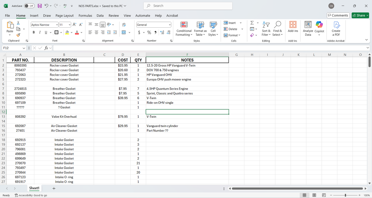Switch to the Insert tab
372x198 pixels.
pos(34,16)
